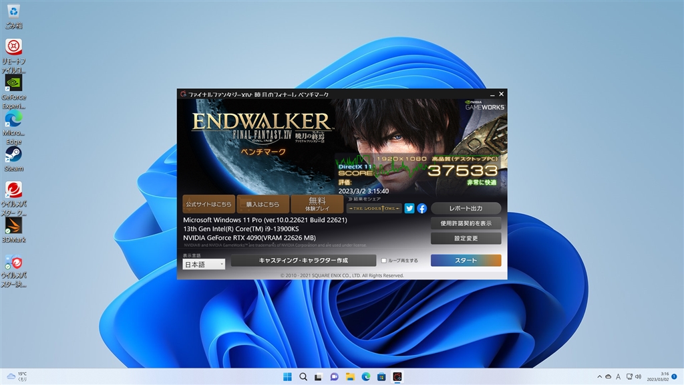Image resolution: width=684 pixels, height=385 pixels.
Task: Click the 購入はこちら button
Action: tap(263, 204)
